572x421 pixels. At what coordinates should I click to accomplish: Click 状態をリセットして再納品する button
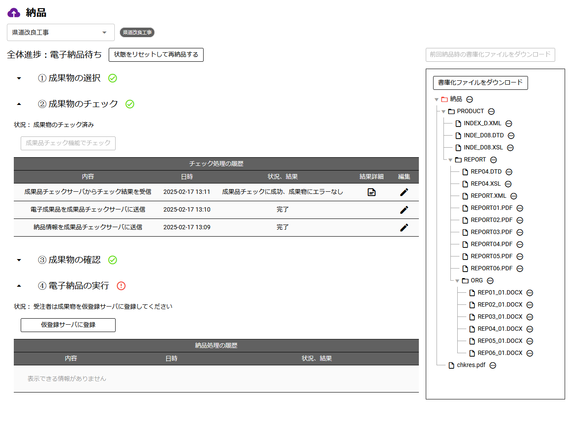pos(156,55)
